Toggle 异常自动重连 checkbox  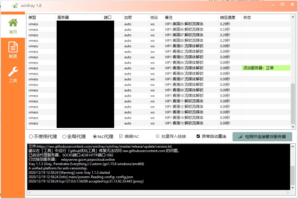tap(198, 136)
